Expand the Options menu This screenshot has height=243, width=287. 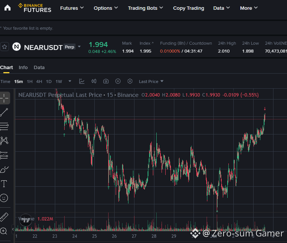[x=106, y=8]
